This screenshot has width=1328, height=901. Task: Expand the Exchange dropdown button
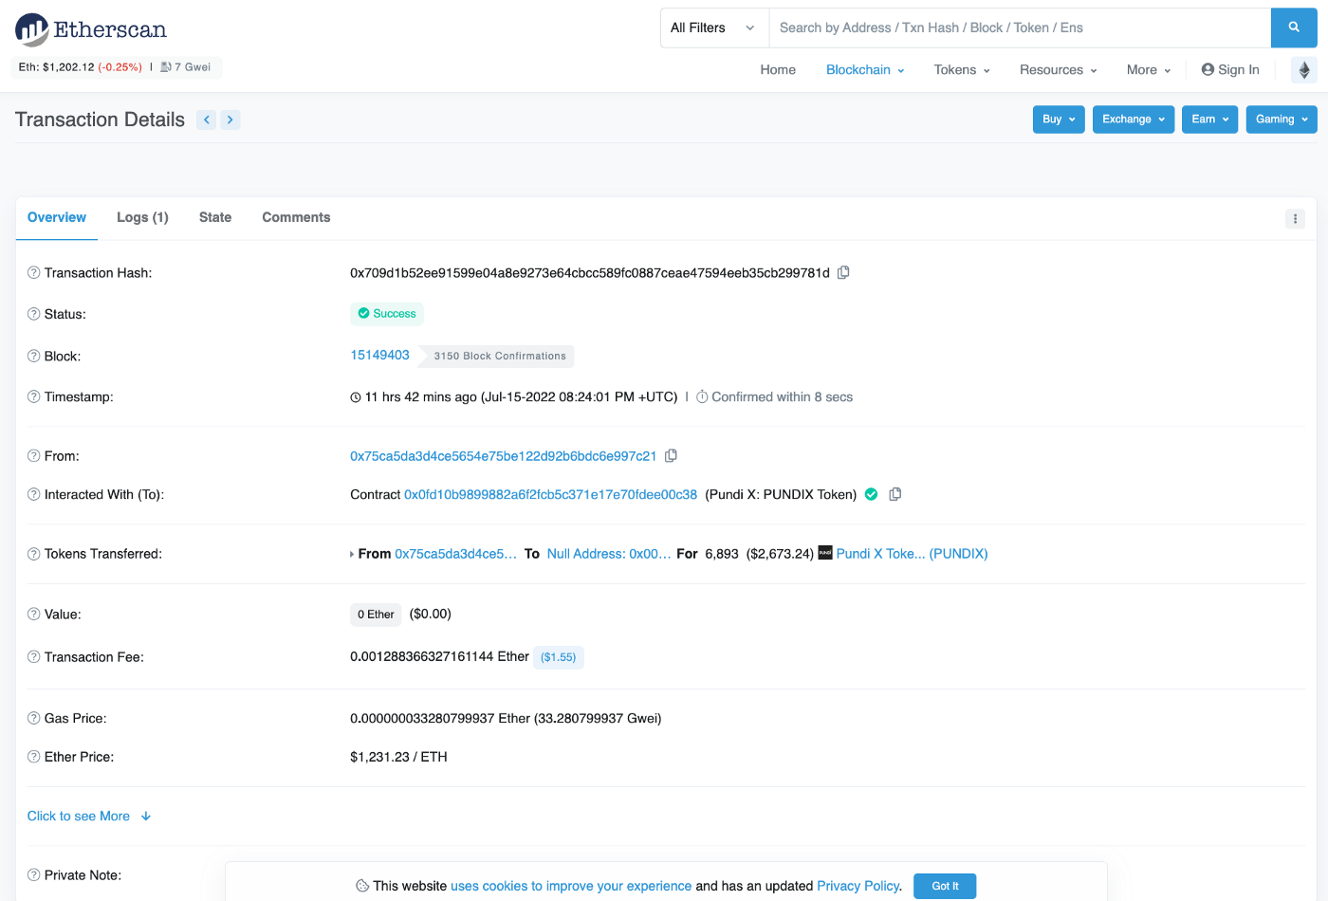pos(1133,120)
